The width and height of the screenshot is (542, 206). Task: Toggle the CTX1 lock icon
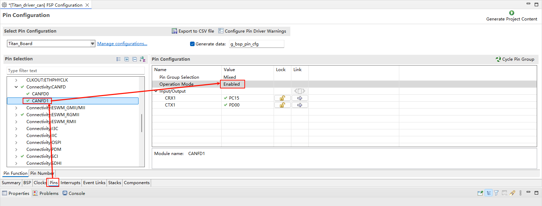click(282, 105)
